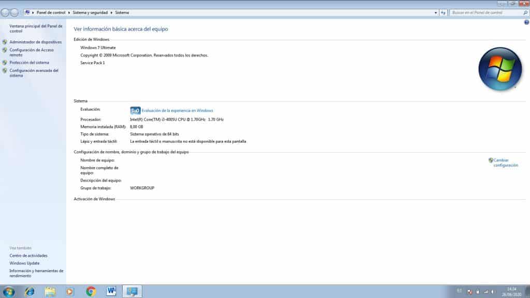The image size is (530, 298).
Task: Open Evaluación de la experiencia en Windows
Action: [x=177, y=111]
